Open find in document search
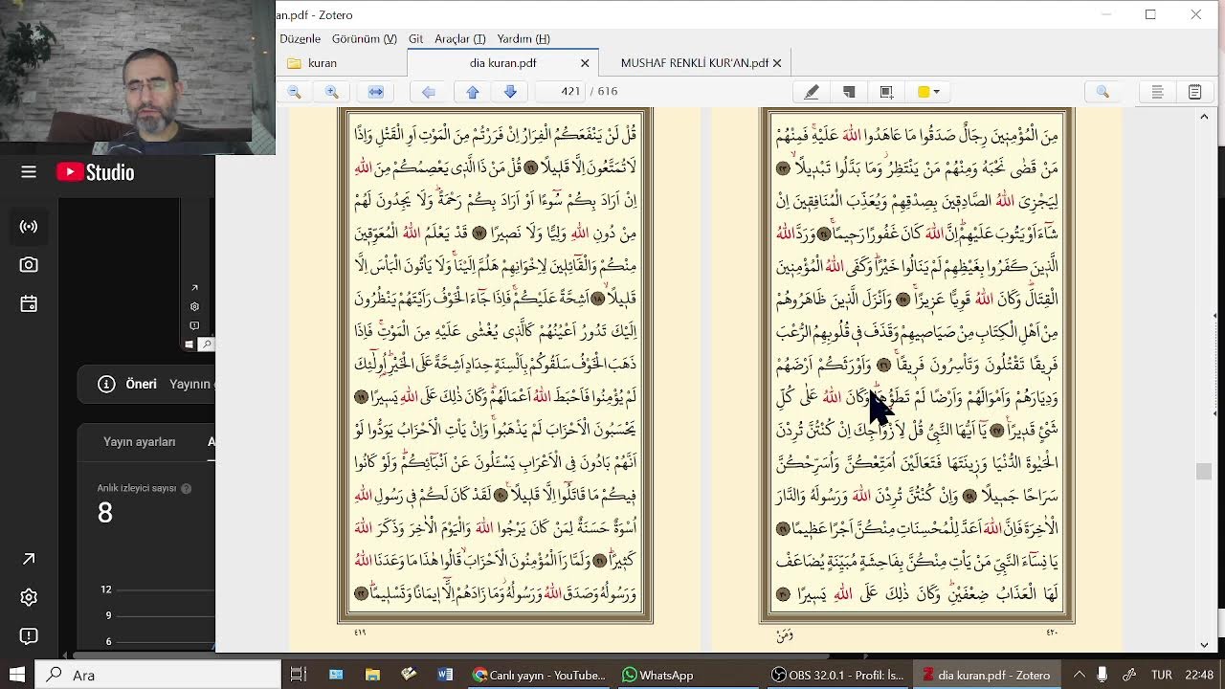Viewport: 1225px width, 689px height. pos(1102,92)
